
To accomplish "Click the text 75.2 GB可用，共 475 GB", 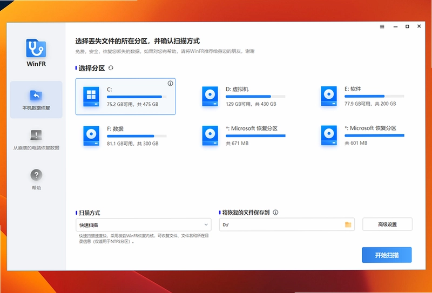I will (132, 104).
